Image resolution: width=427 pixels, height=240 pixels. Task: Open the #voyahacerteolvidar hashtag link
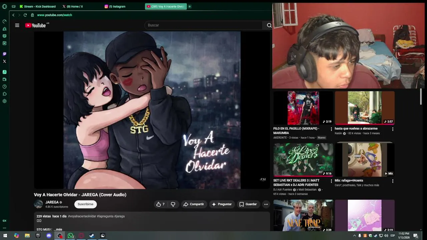(82, 216)
